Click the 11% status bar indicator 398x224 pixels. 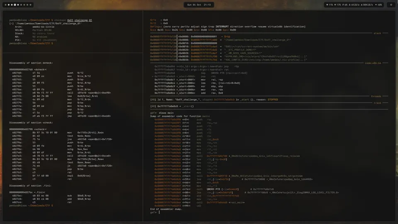pos(330,5)
